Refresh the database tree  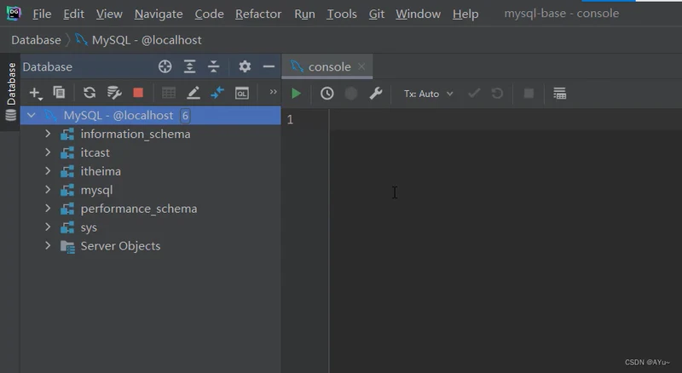[90, 93]
